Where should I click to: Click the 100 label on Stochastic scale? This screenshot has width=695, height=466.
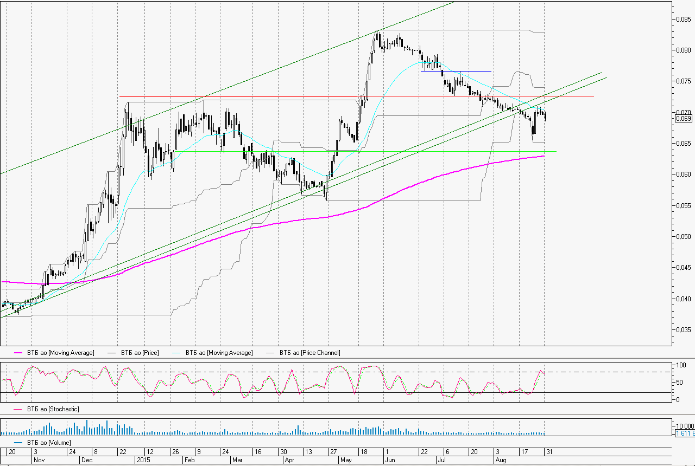(679, 365)
